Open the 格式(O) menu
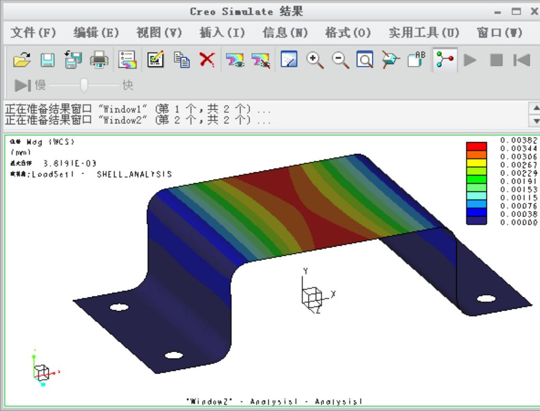Viewport: 540px width, 411px height. pyautogui.click(x=348, y=32)
